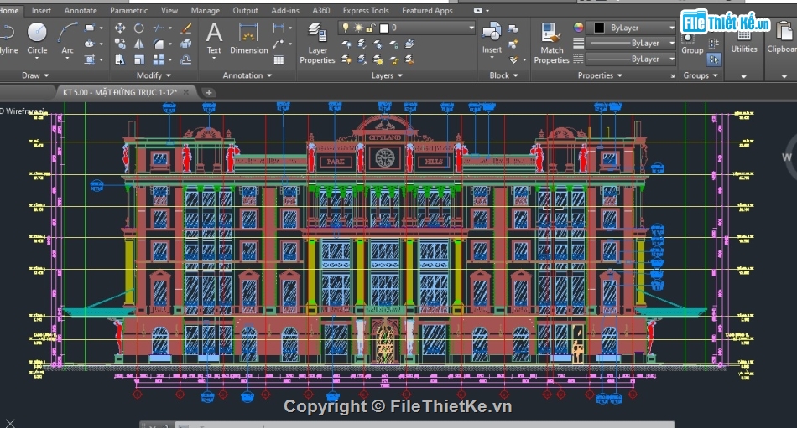Activate the Rotate tool

click(x=138, y=28)
